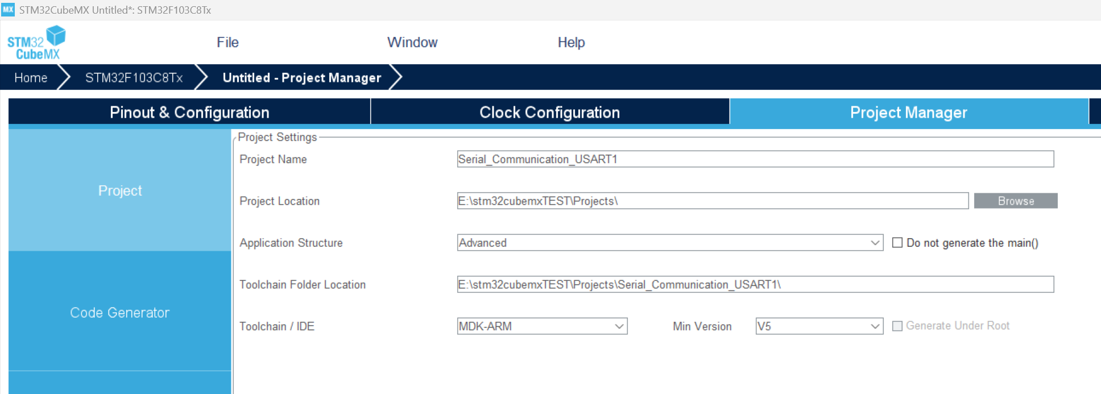Browse for project location
Screen dimensions: 1101x394
pos(1016,201)
